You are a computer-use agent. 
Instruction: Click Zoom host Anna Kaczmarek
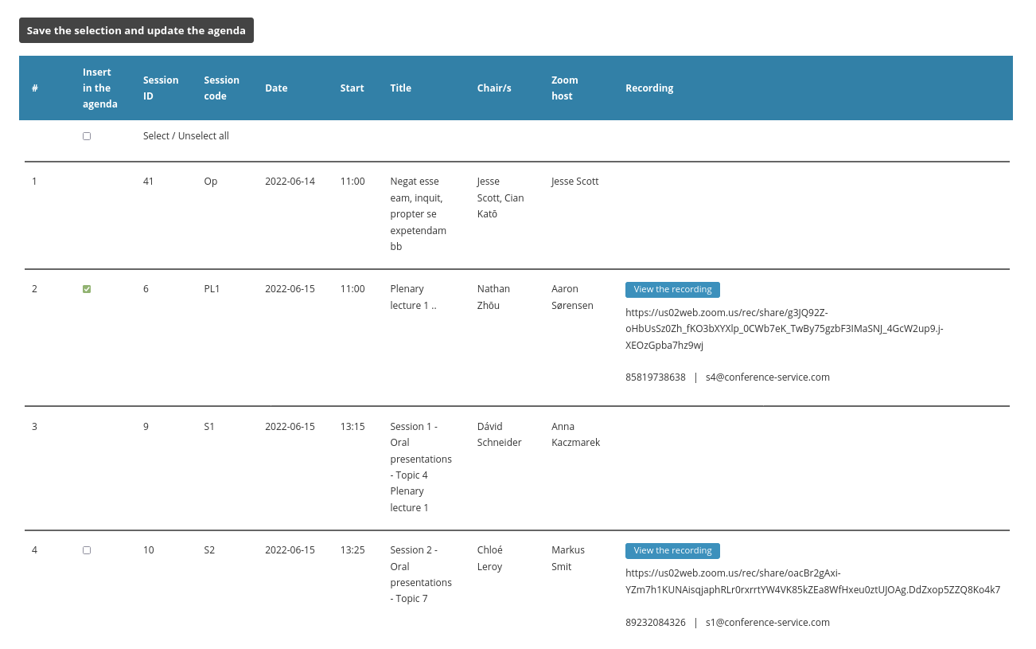coord(575,434)
